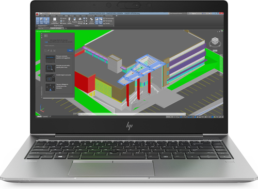
Task: Toggle grid display in status bar
Action: (172, 117)
